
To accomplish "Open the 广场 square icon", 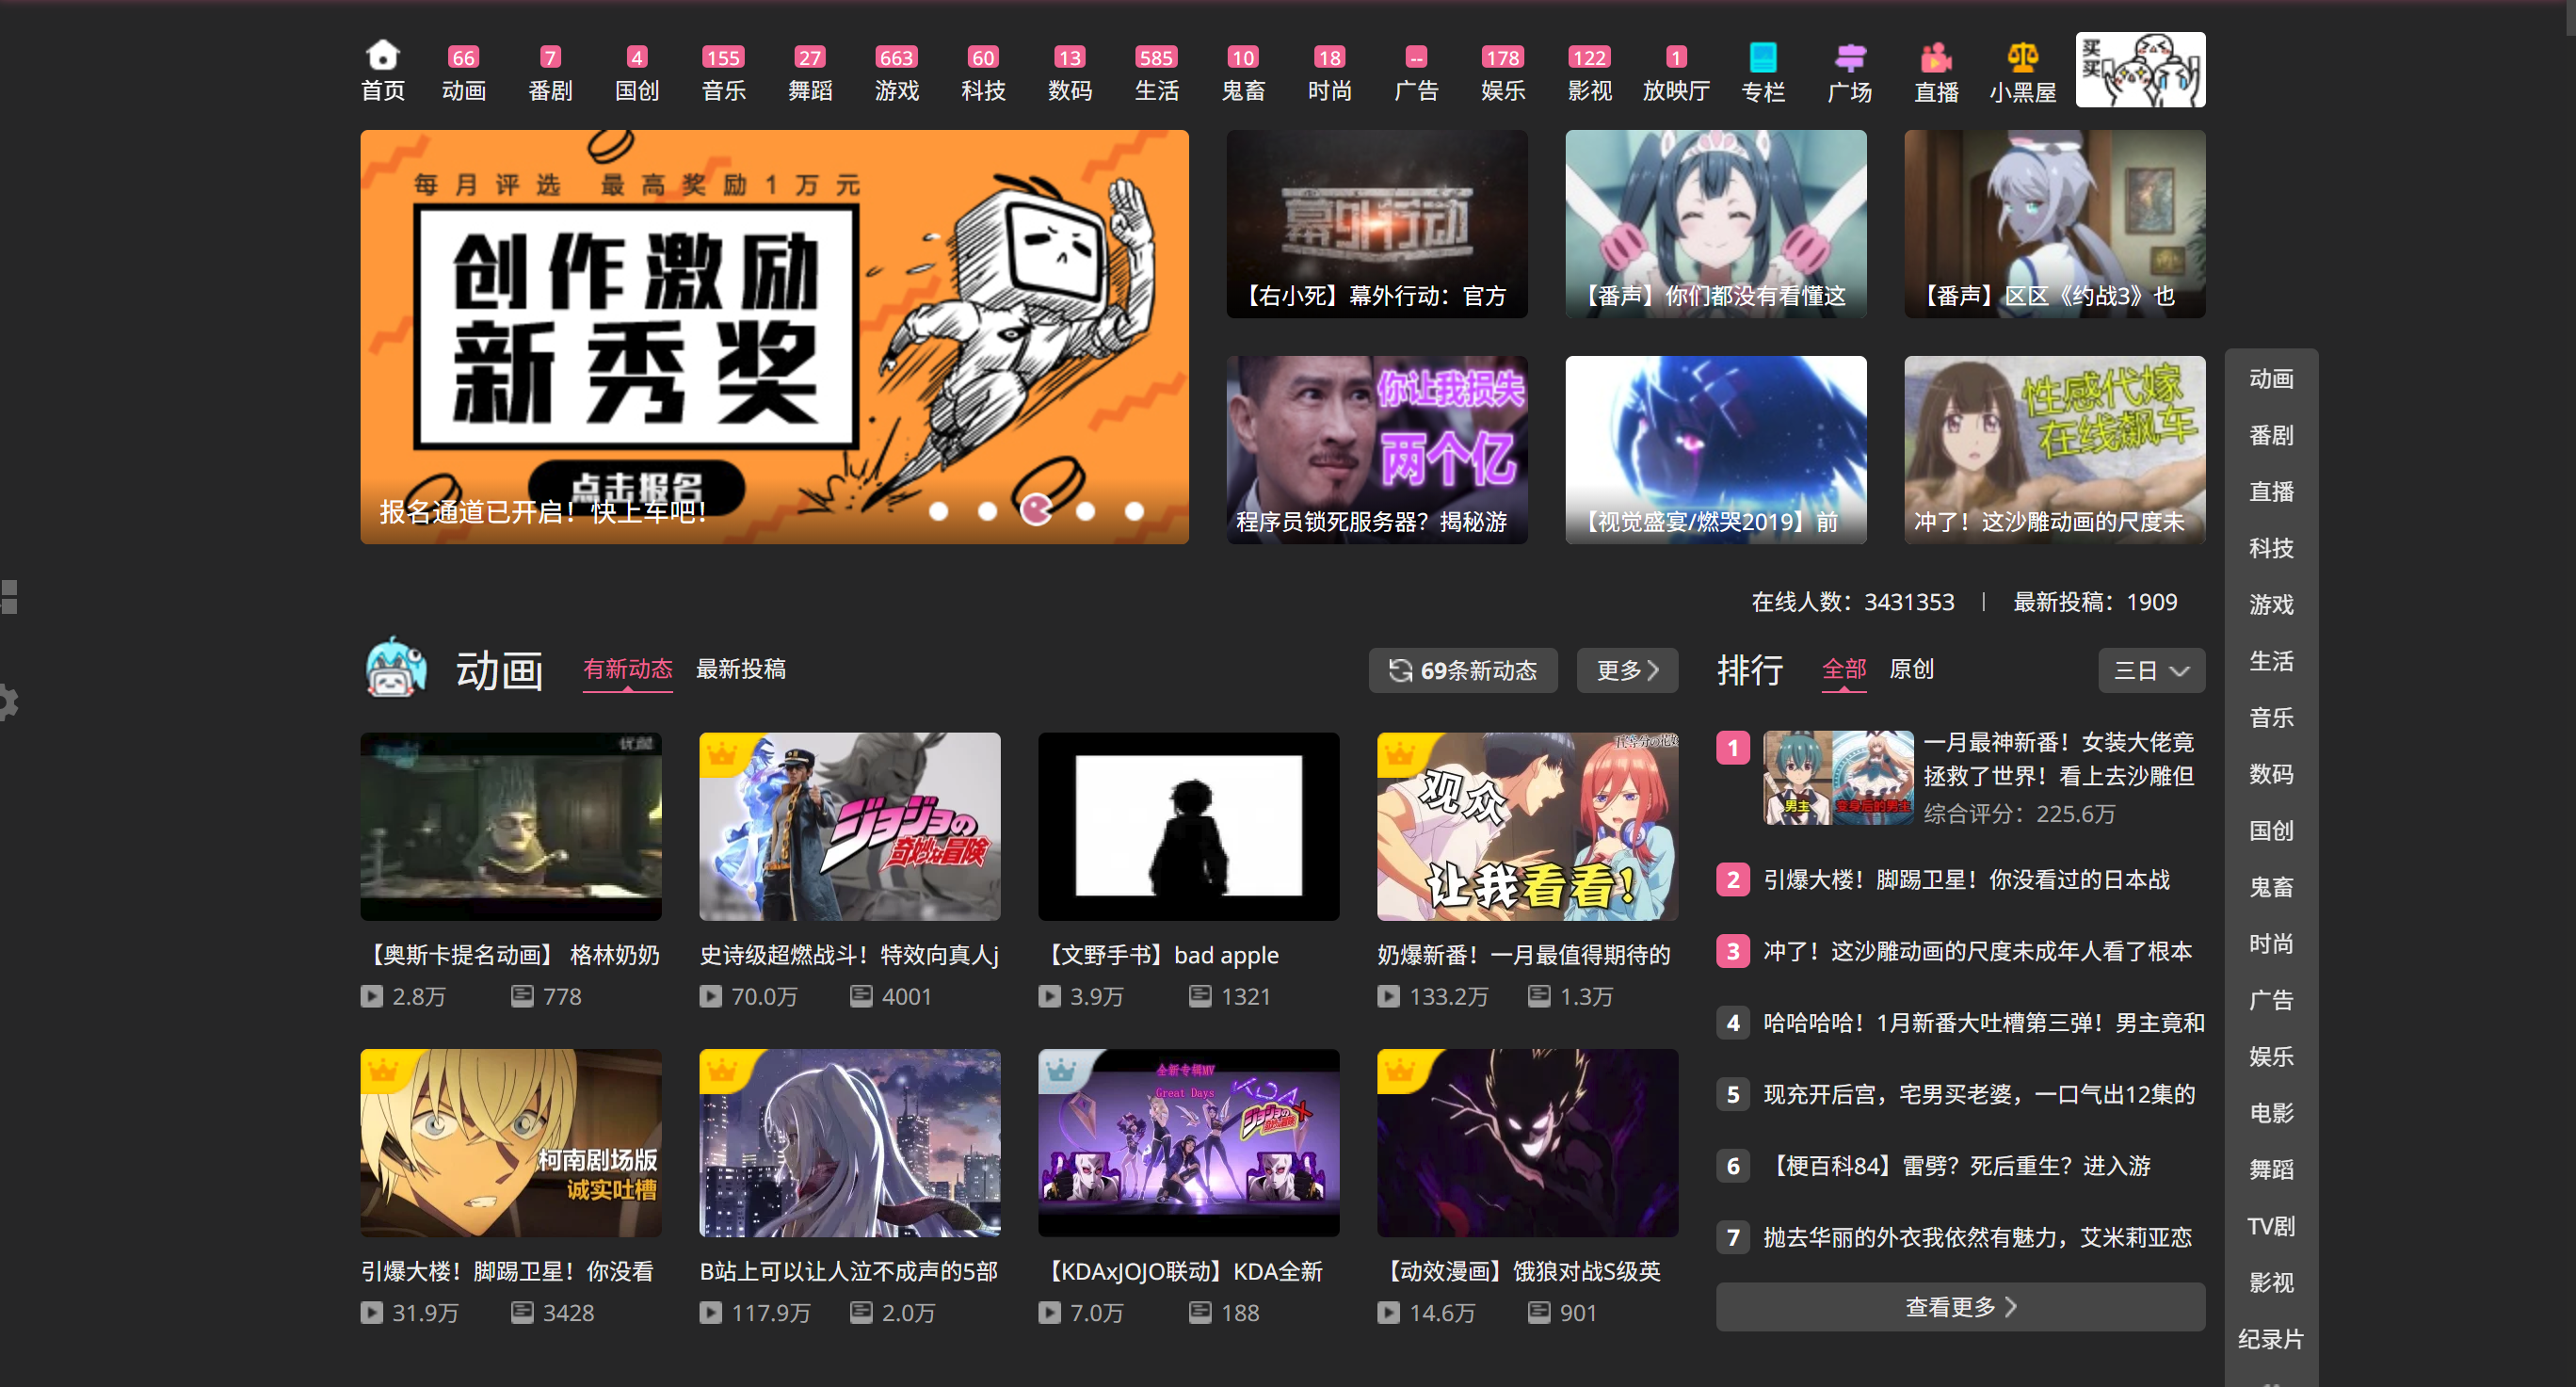I will [x=1849, y=57].
